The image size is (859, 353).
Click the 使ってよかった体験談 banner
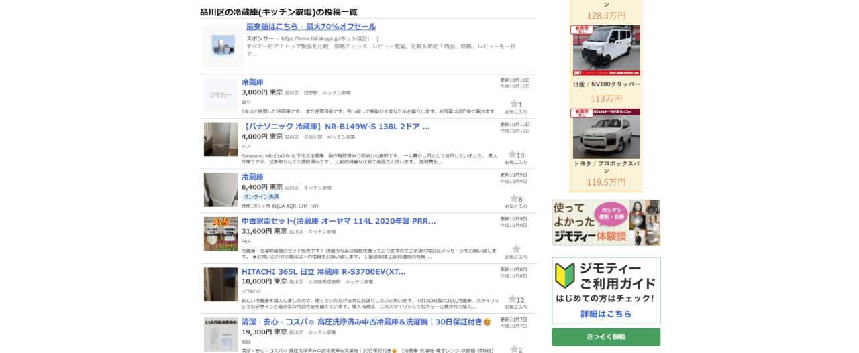(606, 222)
